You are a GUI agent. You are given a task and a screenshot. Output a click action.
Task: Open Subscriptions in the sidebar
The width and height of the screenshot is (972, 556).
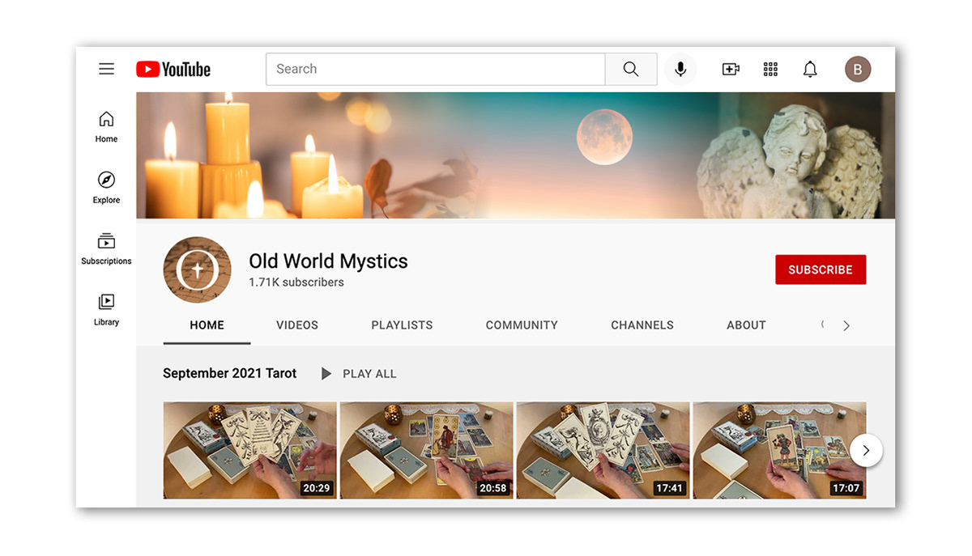pyautogui.click(x=106, y=248)
